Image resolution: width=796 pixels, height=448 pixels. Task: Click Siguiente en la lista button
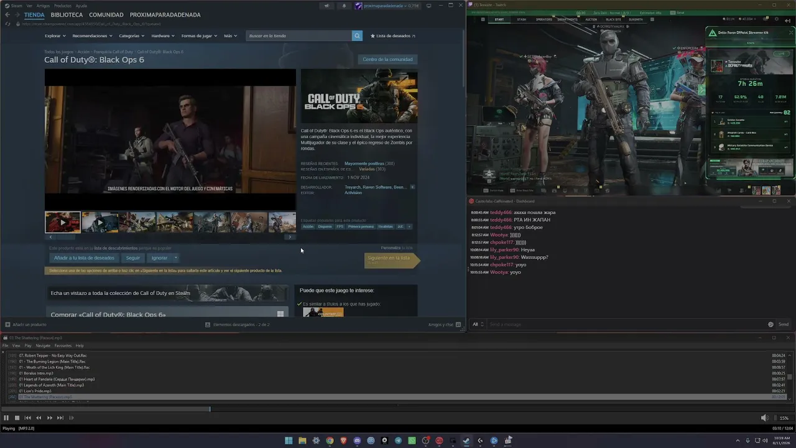(x=392, y=260)
